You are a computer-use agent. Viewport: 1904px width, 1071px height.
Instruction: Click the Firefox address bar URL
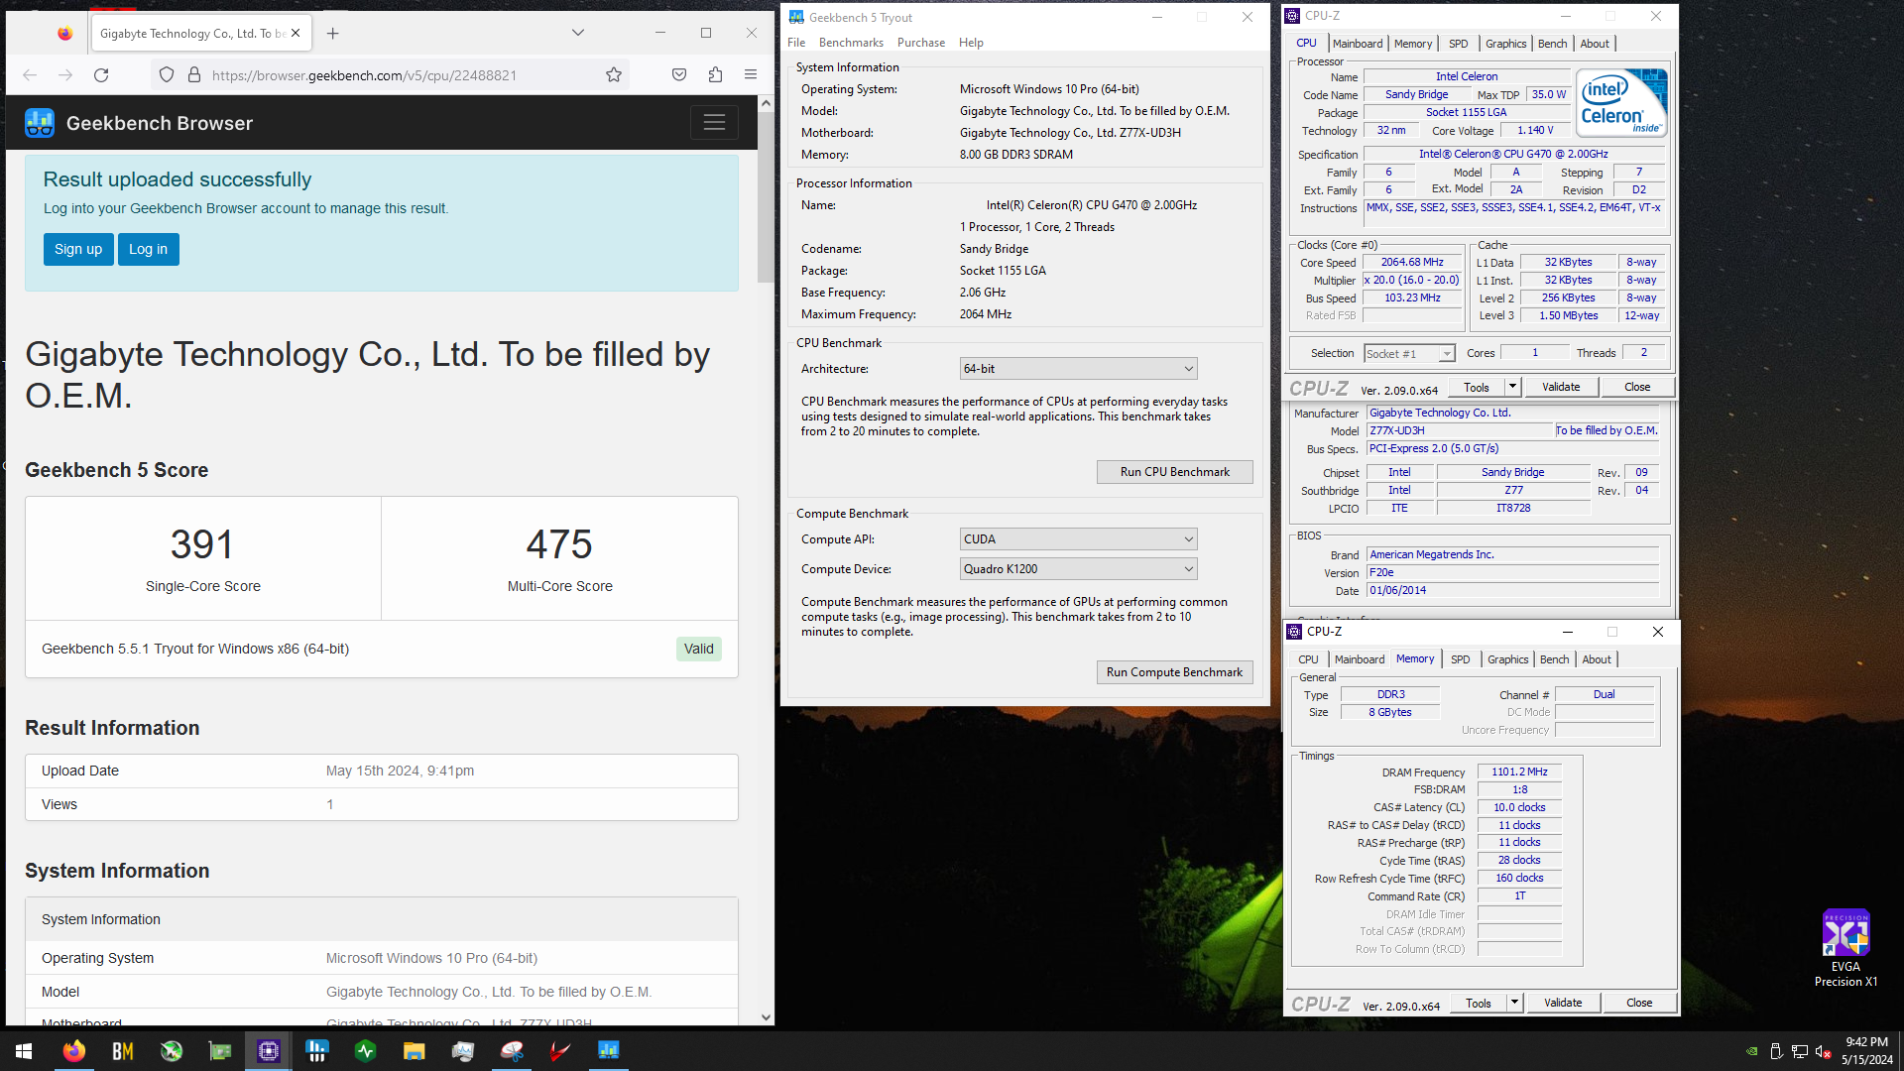(x=364, y=75)
